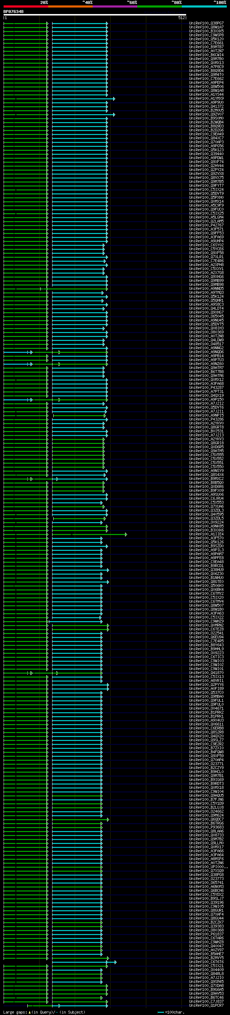Click the ruler end position 512
The width and height of the screenshot is (230, 1015).
[181, 18]
